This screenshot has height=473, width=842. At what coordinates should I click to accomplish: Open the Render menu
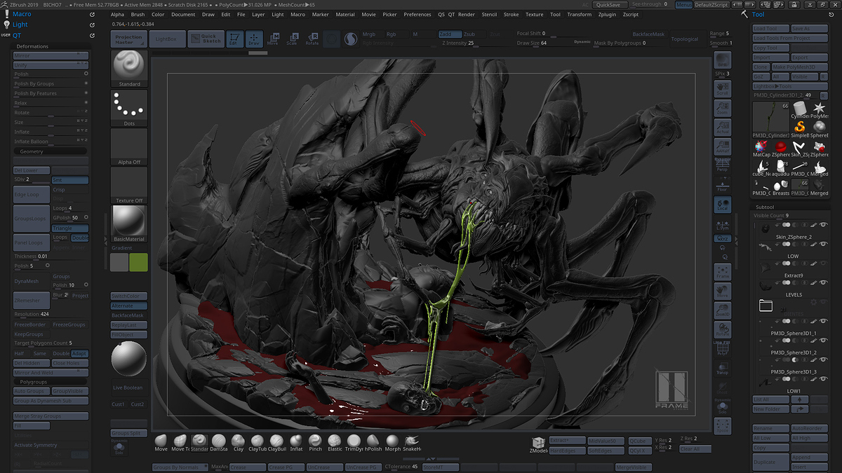(467, 14)
